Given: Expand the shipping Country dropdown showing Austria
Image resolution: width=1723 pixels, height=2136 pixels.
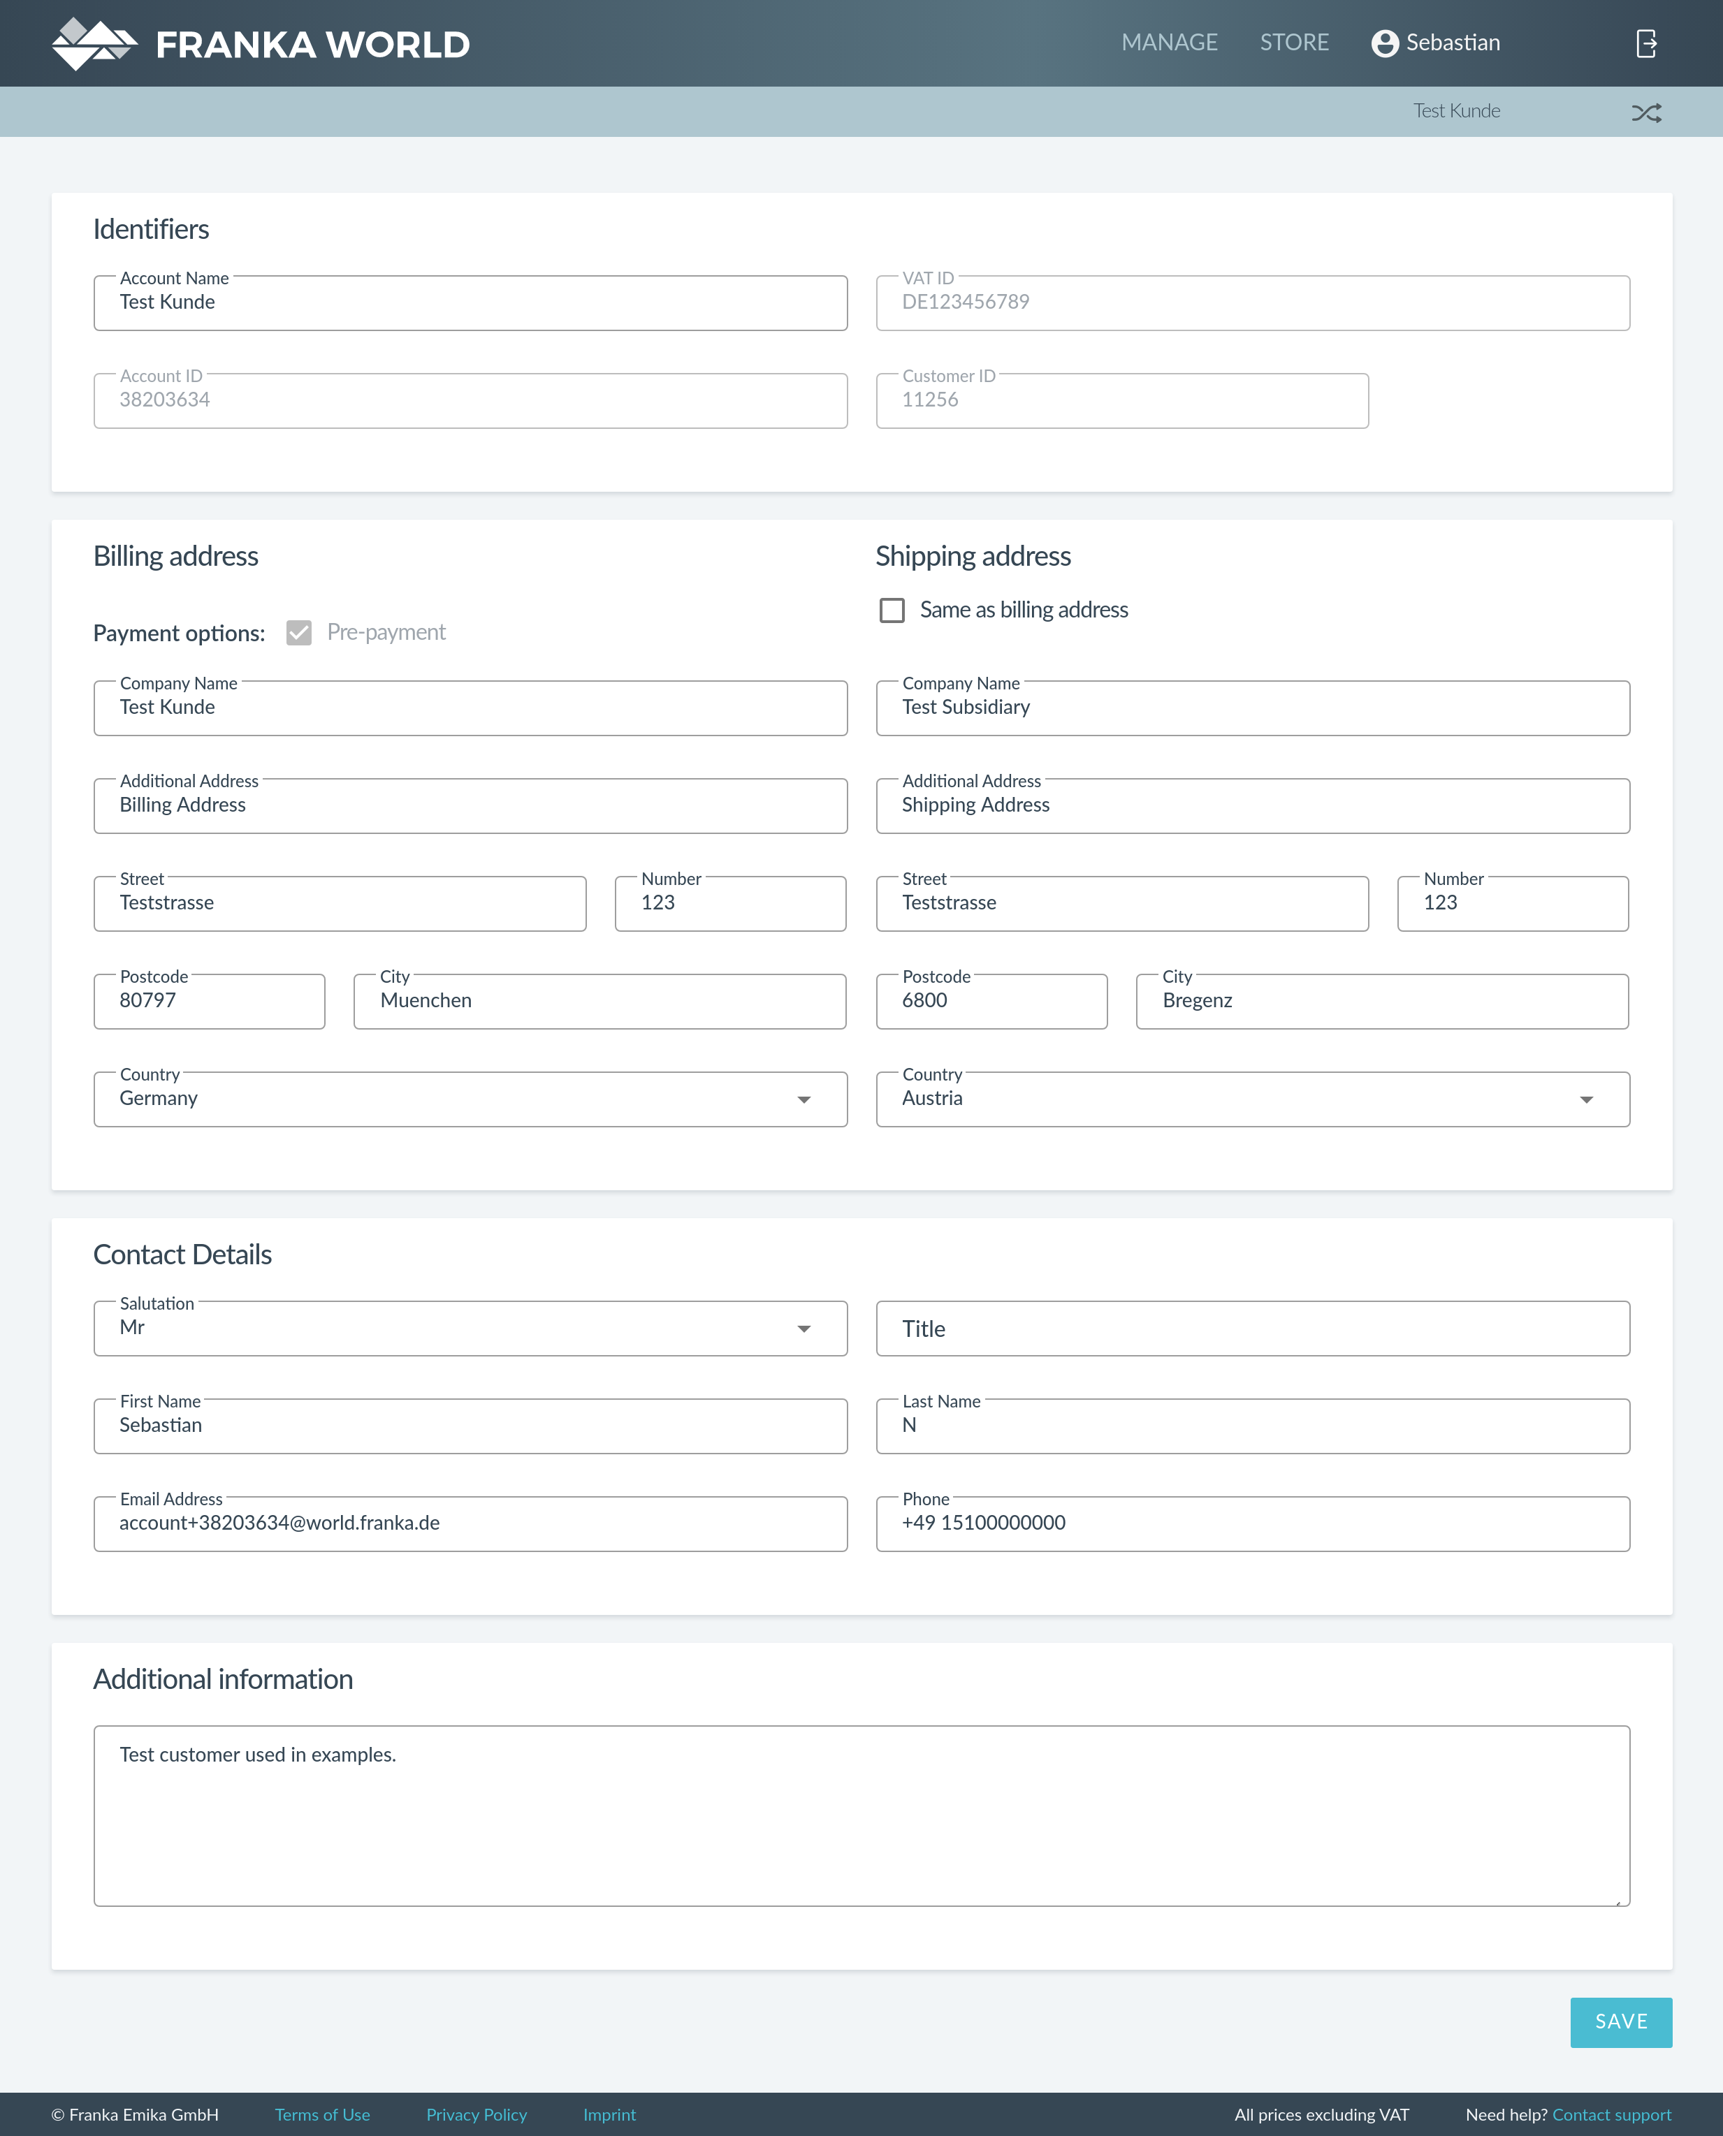Looking at the screenshot, I should pos(1253,1099).
